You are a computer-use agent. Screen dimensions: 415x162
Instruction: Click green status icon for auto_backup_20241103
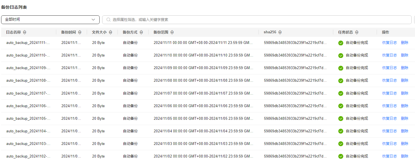point(341,144)
